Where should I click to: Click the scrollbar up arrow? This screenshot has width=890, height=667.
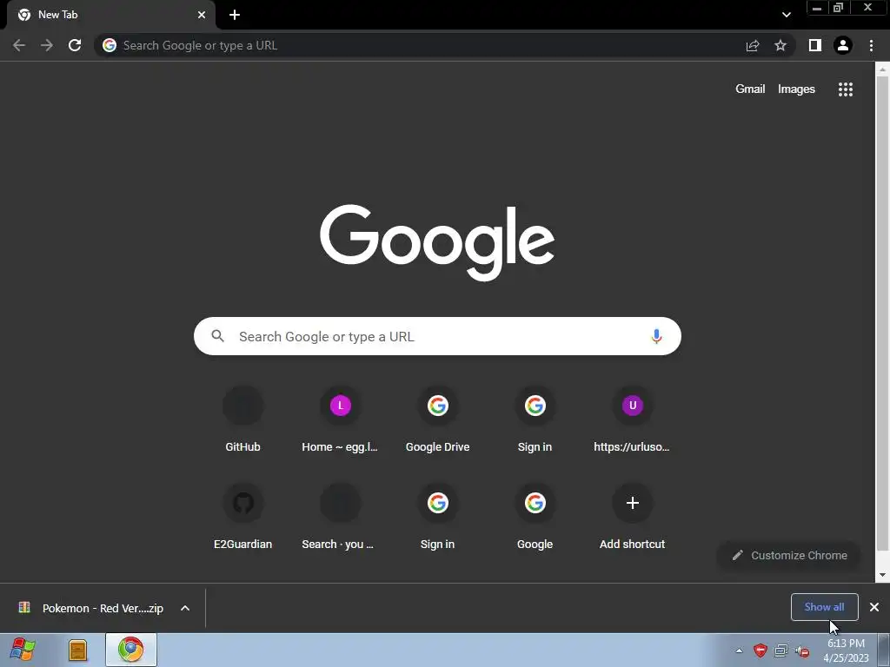coord(882,69)
